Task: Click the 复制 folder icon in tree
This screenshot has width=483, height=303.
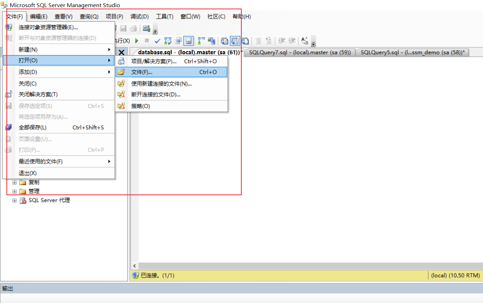Action: pyautogui.click(x=23, y=182)
